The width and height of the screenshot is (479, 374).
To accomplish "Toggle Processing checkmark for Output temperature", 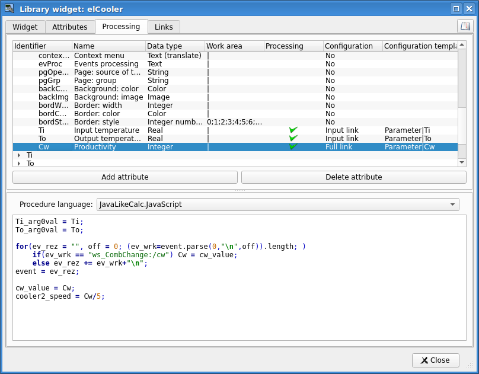I will click(293, 138).
